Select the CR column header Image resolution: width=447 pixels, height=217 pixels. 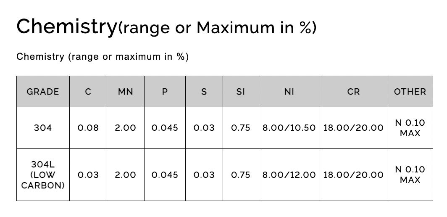tap(353, 92)
